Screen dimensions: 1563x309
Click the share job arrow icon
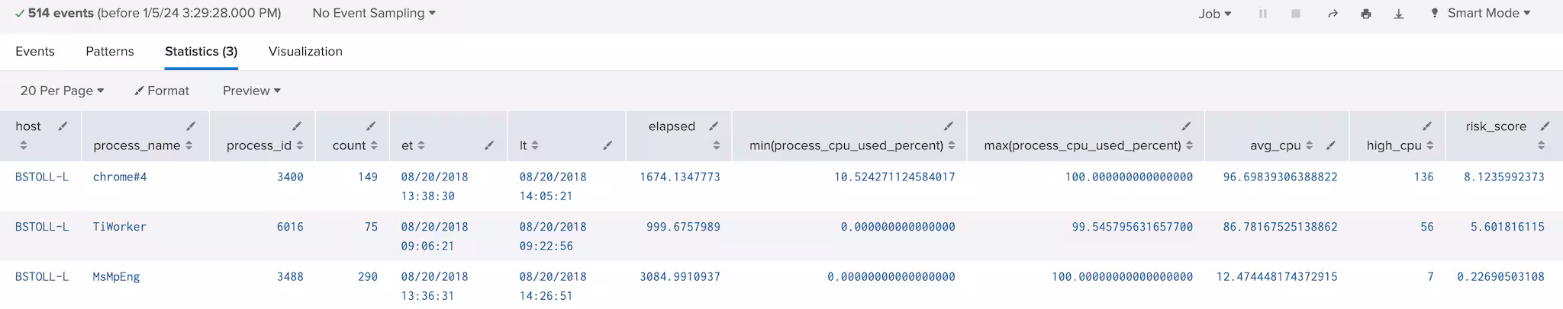click(x=1333, y=14)
